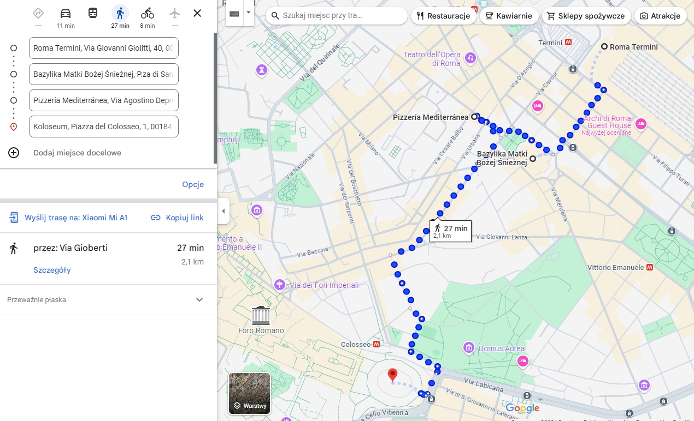The width and height of the screenshot is (694, 421).
Task: Open Szczegóły for the route
Action: pos(52,270)
